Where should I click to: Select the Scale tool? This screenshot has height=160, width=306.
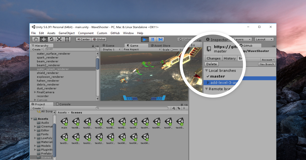59,39
